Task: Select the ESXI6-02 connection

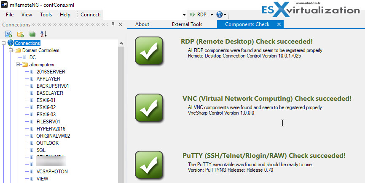Action: point(46,107)
